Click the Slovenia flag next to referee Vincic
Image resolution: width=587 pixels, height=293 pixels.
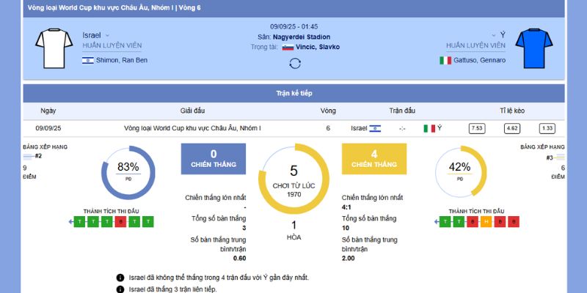tap(288, 47)
